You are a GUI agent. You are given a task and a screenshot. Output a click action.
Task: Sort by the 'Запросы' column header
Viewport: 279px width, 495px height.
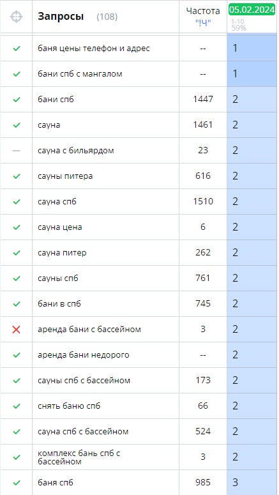point(61,17)
